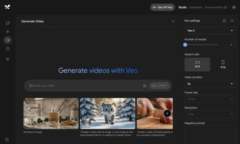
Task: Click the Number of results slider track
Action: click(x=201, y=45)
